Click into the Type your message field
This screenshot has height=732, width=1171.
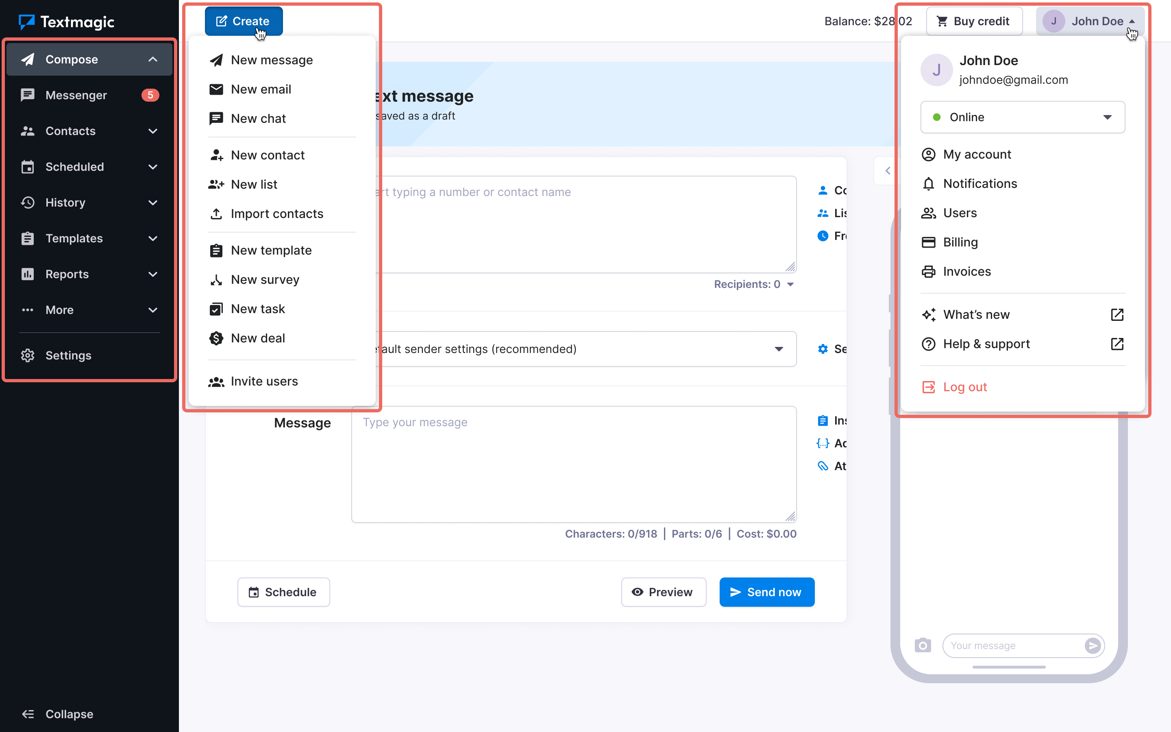pyautogui.click(x=573, y=463)
